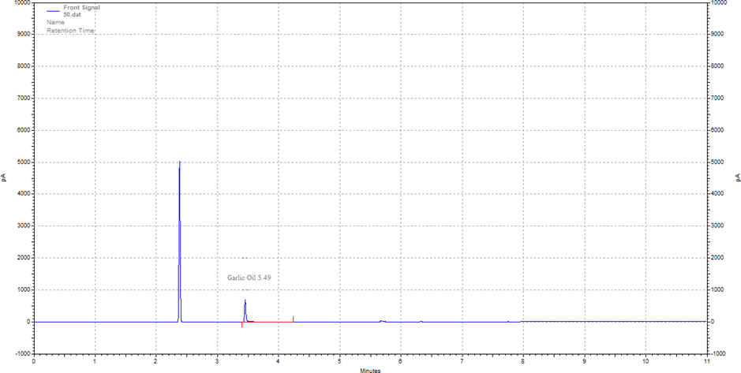This screenshot has width=741, height=373.
Task: Click the 0 minute label on x-axis
Action: click(34, 361)
